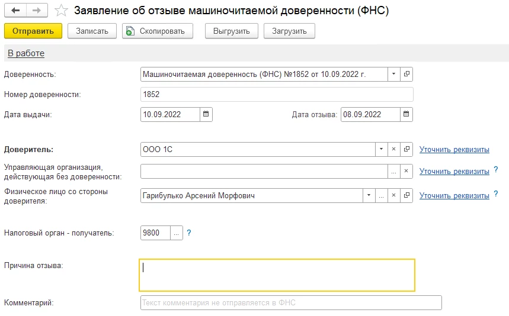Focus the Комментарий text field

[x=291, y=303]
